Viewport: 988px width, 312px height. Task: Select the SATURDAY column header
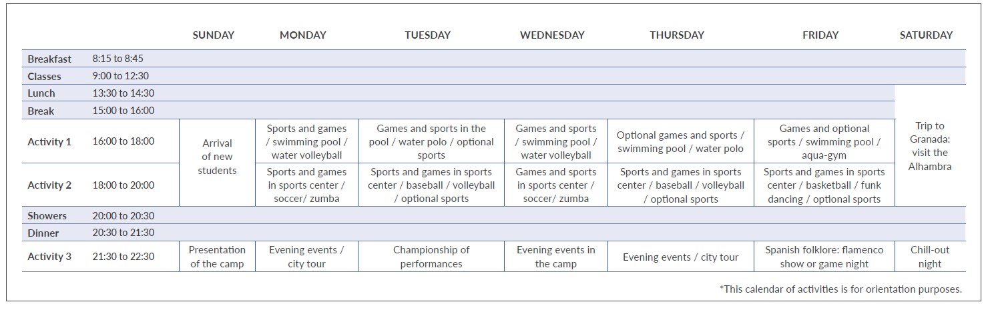(x=926, y=35)
